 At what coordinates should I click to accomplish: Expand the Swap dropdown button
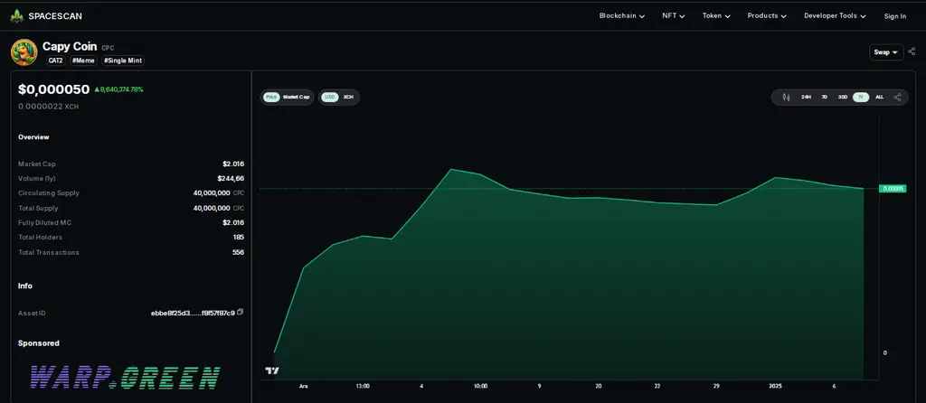[886, 52]
